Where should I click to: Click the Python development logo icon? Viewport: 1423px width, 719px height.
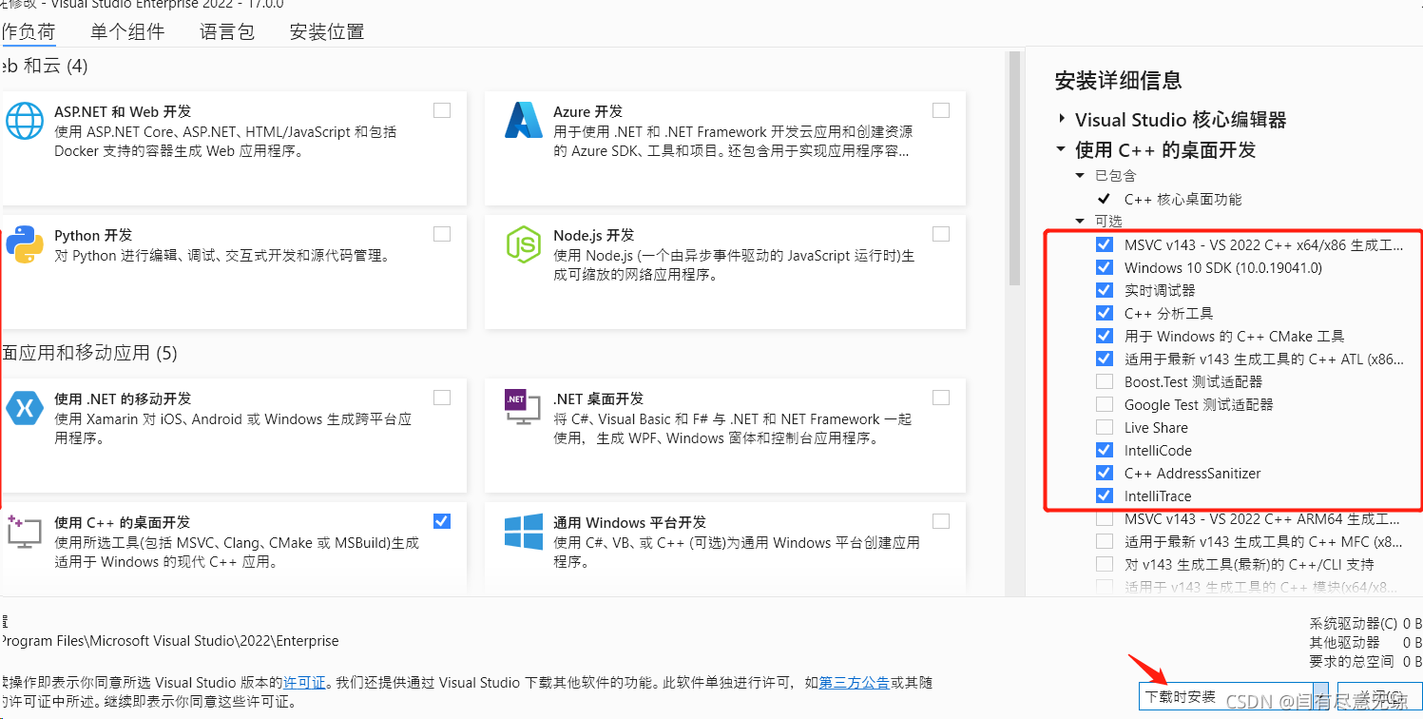coord(25,244)
